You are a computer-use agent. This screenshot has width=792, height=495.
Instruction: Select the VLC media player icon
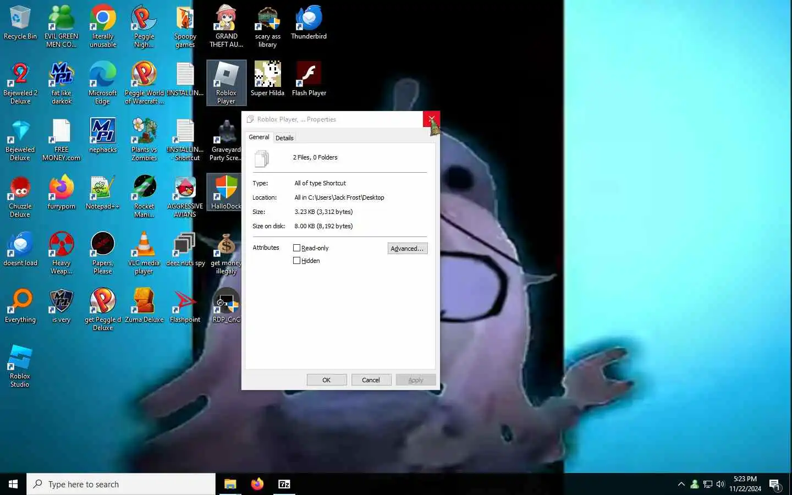[144, 253]
